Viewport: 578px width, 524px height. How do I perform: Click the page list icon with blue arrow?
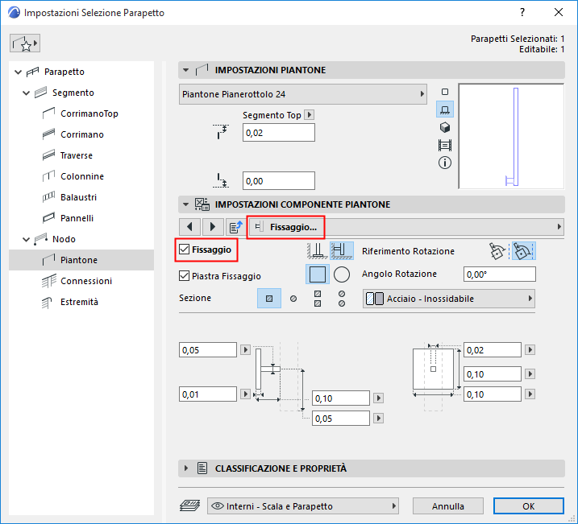click(x=235, y=227)
